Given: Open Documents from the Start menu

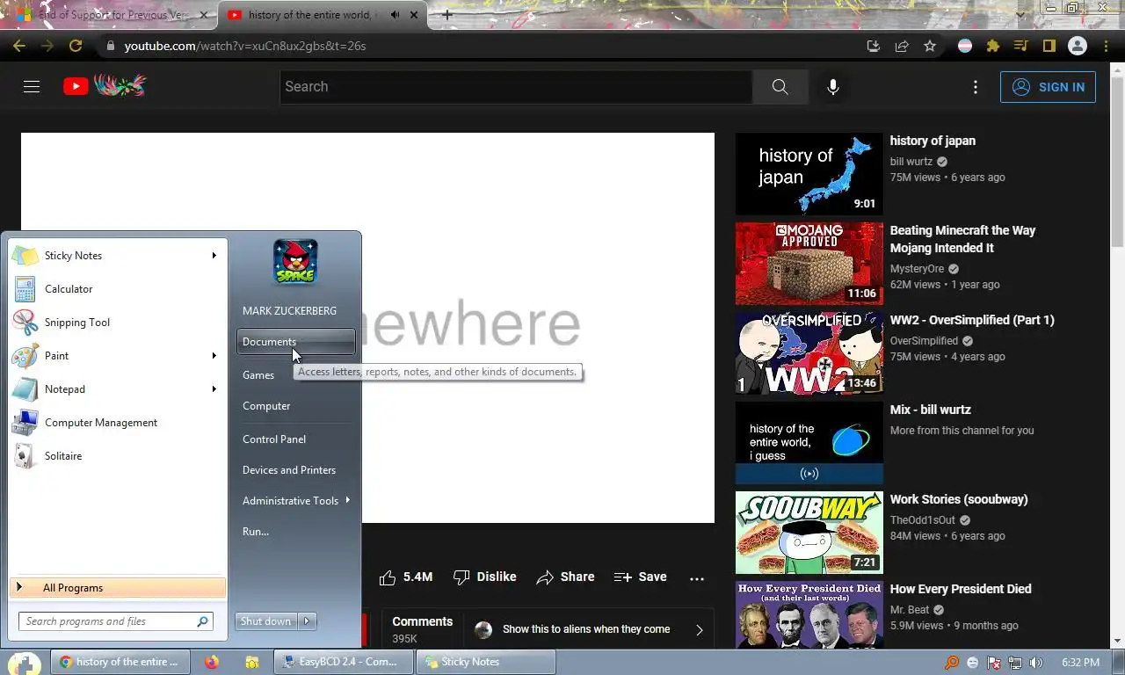Looking at the screenshot, I should [295, 342].
